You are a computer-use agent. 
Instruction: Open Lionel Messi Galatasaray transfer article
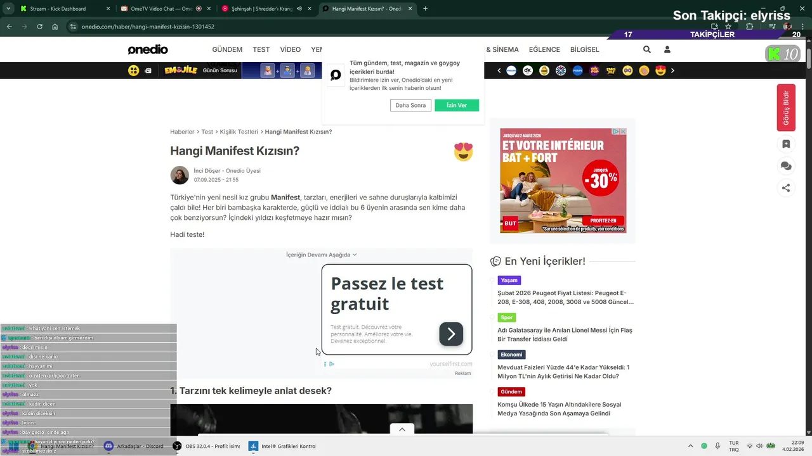565,334
